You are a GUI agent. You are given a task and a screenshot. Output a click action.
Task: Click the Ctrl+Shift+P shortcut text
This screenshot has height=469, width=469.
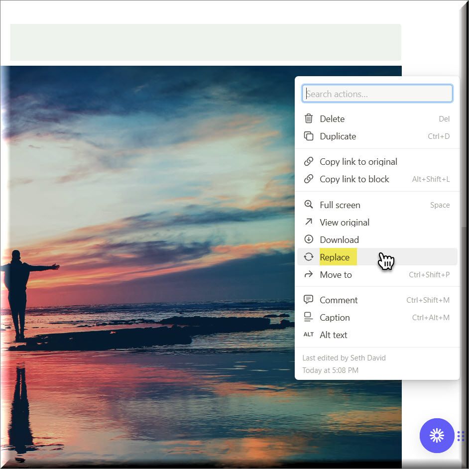point(429,275)
